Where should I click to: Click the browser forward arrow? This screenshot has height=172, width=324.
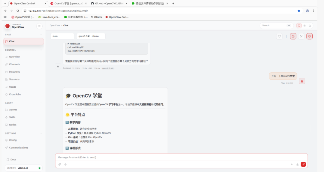click(12, 11)
